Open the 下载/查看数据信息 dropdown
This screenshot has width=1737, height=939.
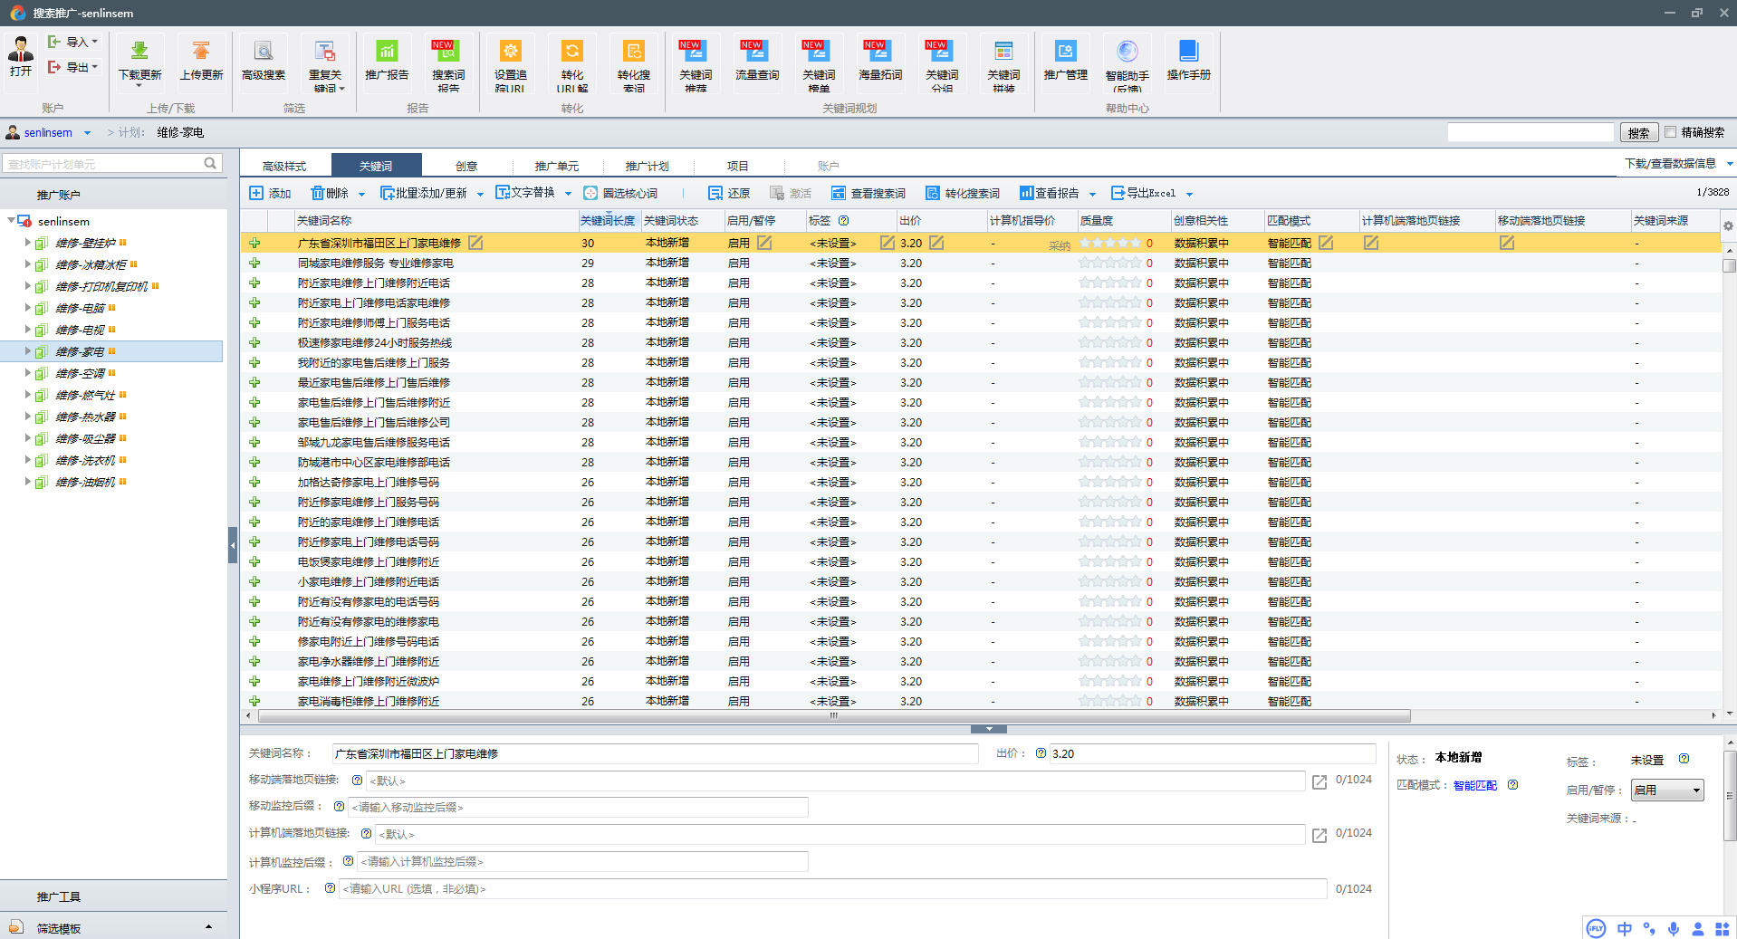[1677, 164]
